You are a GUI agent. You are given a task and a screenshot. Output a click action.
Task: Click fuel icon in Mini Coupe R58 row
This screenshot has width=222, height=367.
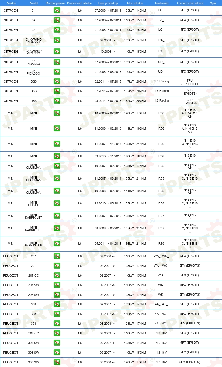(57, 203)
